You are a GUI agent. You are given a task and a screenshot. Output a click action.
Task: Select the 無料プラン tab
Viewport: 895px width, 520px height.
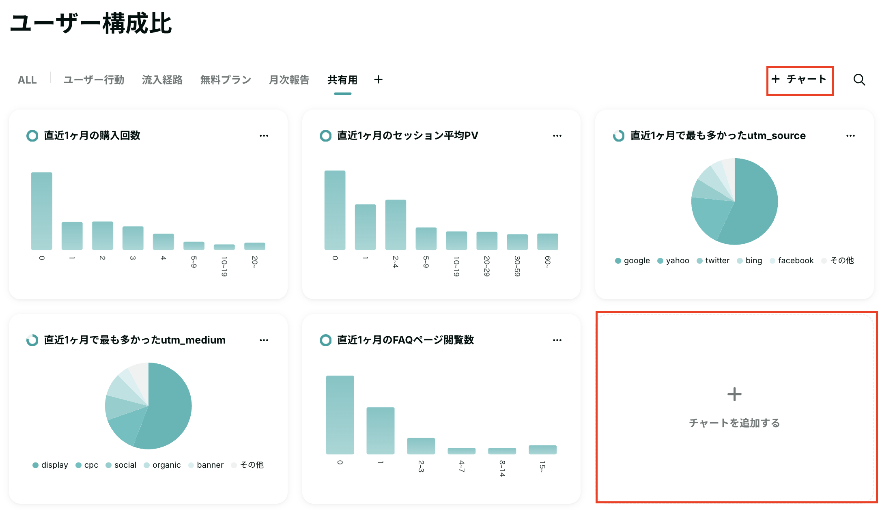226,80
